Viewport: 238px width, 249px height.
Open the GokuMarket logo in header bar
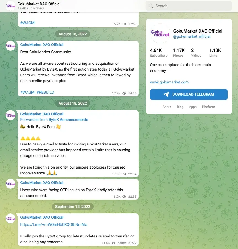point(10,6)
